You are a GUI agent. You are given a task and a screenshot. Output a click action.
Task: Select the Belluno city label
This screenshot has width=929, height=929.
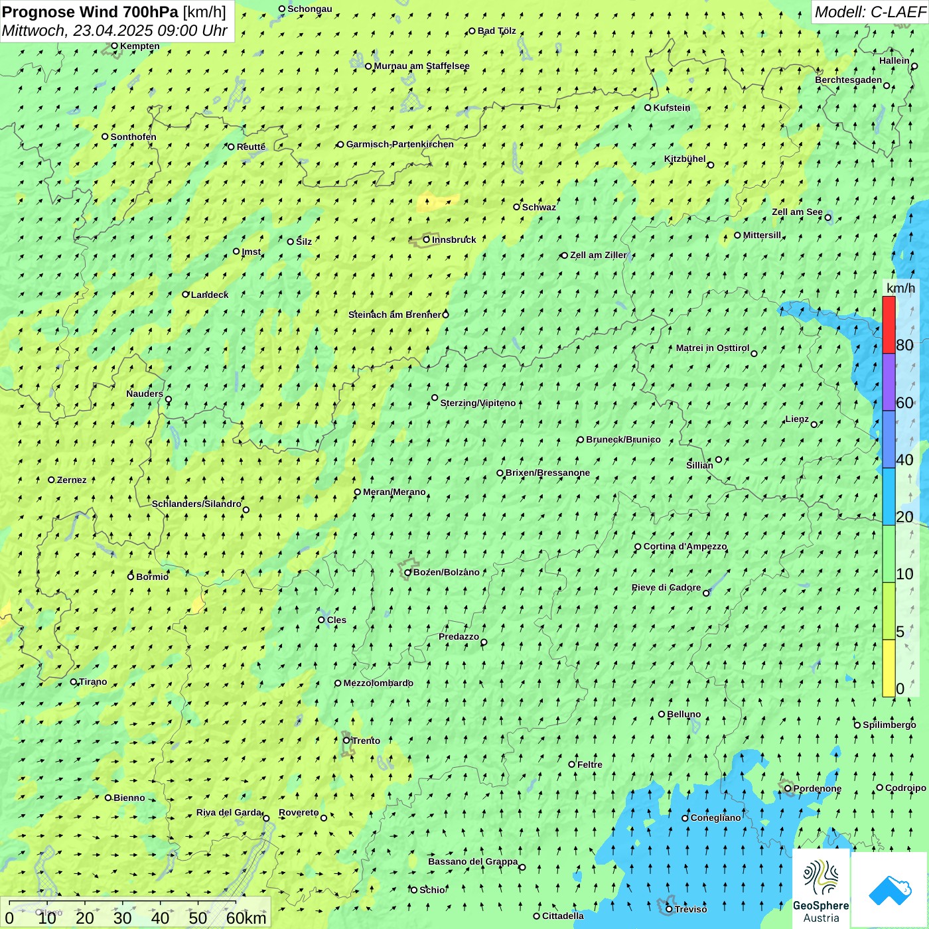(684, 714)
